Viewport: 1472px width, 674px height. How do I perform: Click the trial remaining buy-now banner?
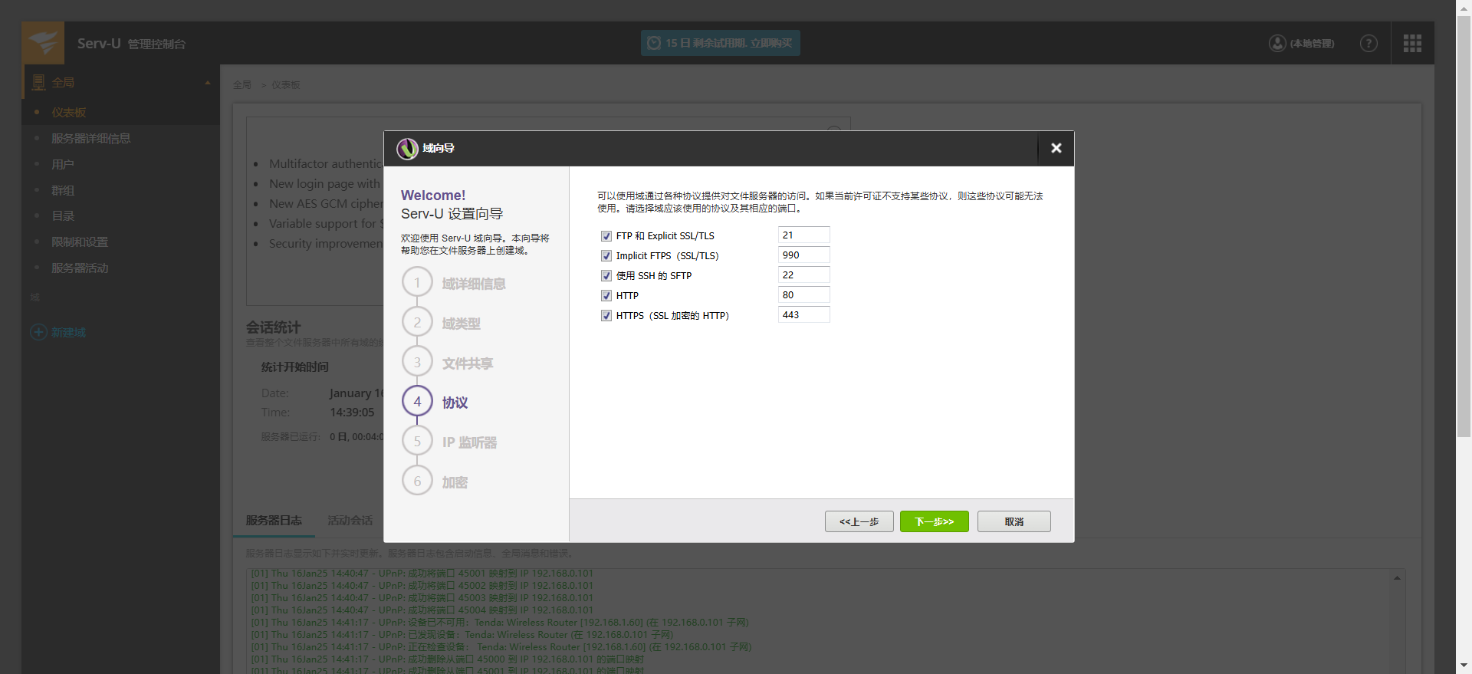(x=720, y=43)
